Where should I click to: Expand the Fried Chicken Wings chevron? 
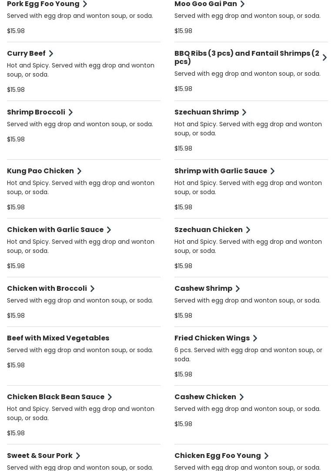(x=255, y=338)
